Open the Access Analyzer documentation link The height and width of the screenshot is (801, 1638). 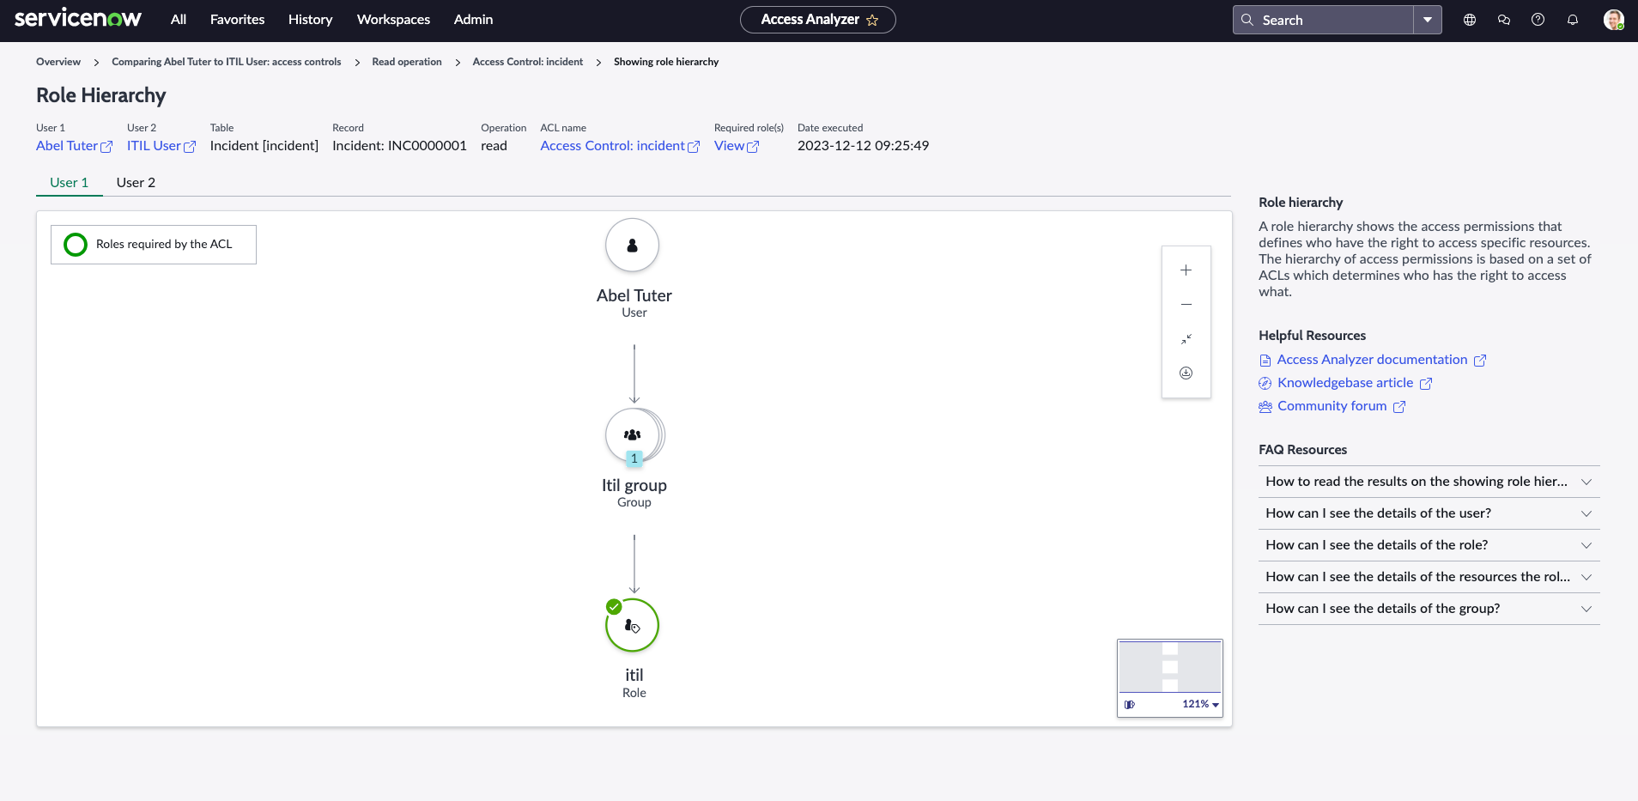(1372, 360)
